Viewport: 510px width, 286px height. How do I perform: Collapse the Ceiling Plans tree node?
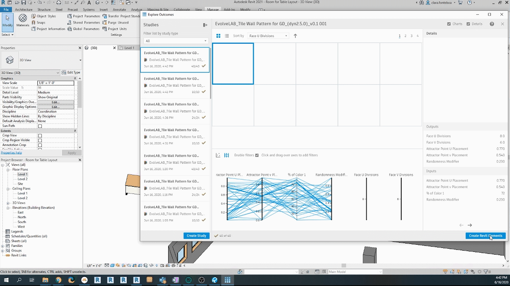[8, 189]
